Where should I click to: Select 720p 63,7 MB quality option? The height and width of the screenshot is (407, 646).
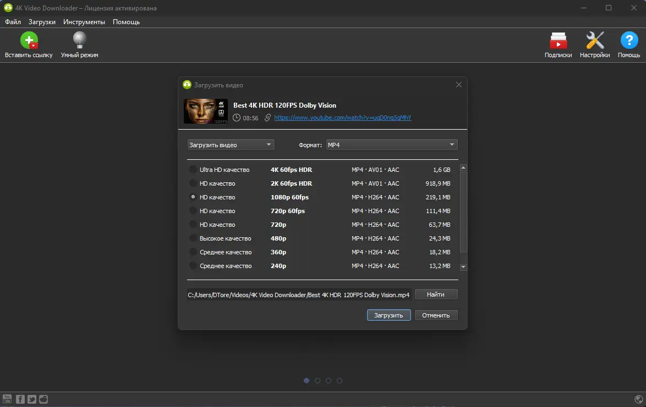click(193, 225)
